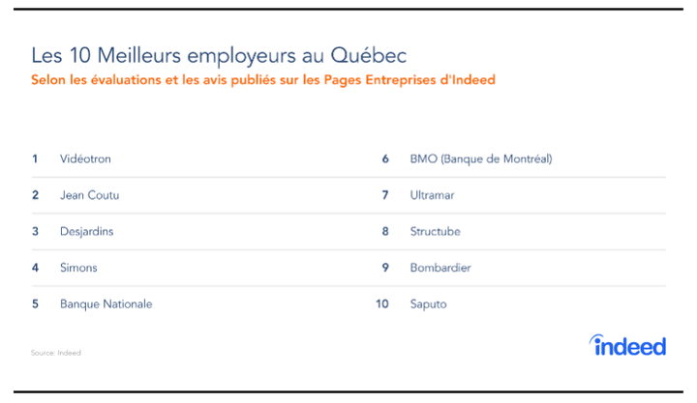Click the Banque Nationale entry
The image size is (697, 403).
106,304
